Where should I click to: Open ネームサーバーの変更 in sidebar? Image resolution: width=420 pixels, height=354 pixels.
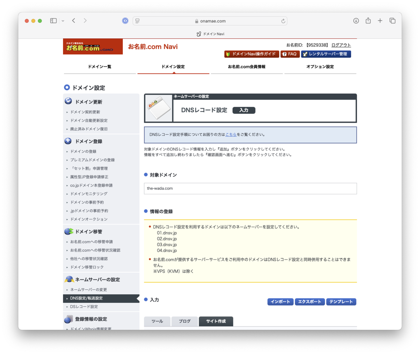89,290
